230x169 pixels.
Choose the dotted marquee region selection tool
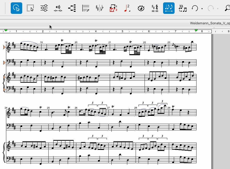(x=30, y=8)
